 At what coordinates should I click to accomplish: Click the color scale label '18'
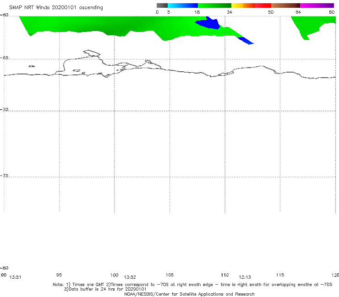tap(197, 12)
